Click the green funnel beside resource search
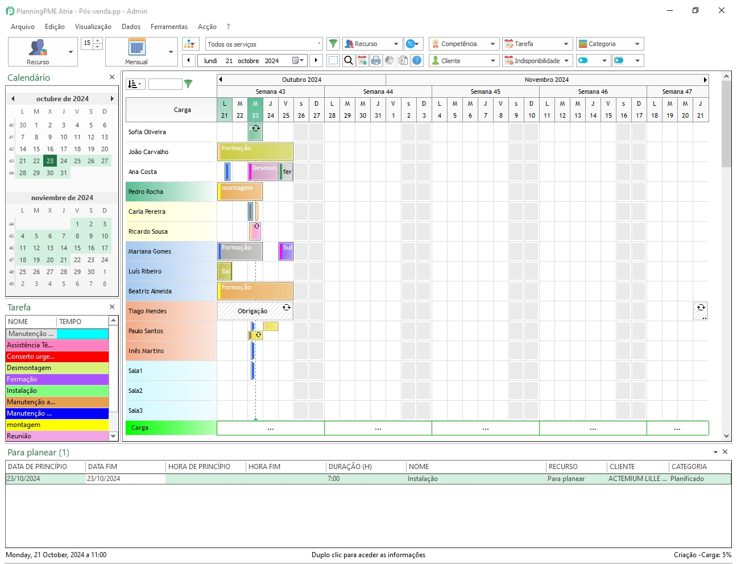This screenshot has height=564, width=737. [188, 84]
